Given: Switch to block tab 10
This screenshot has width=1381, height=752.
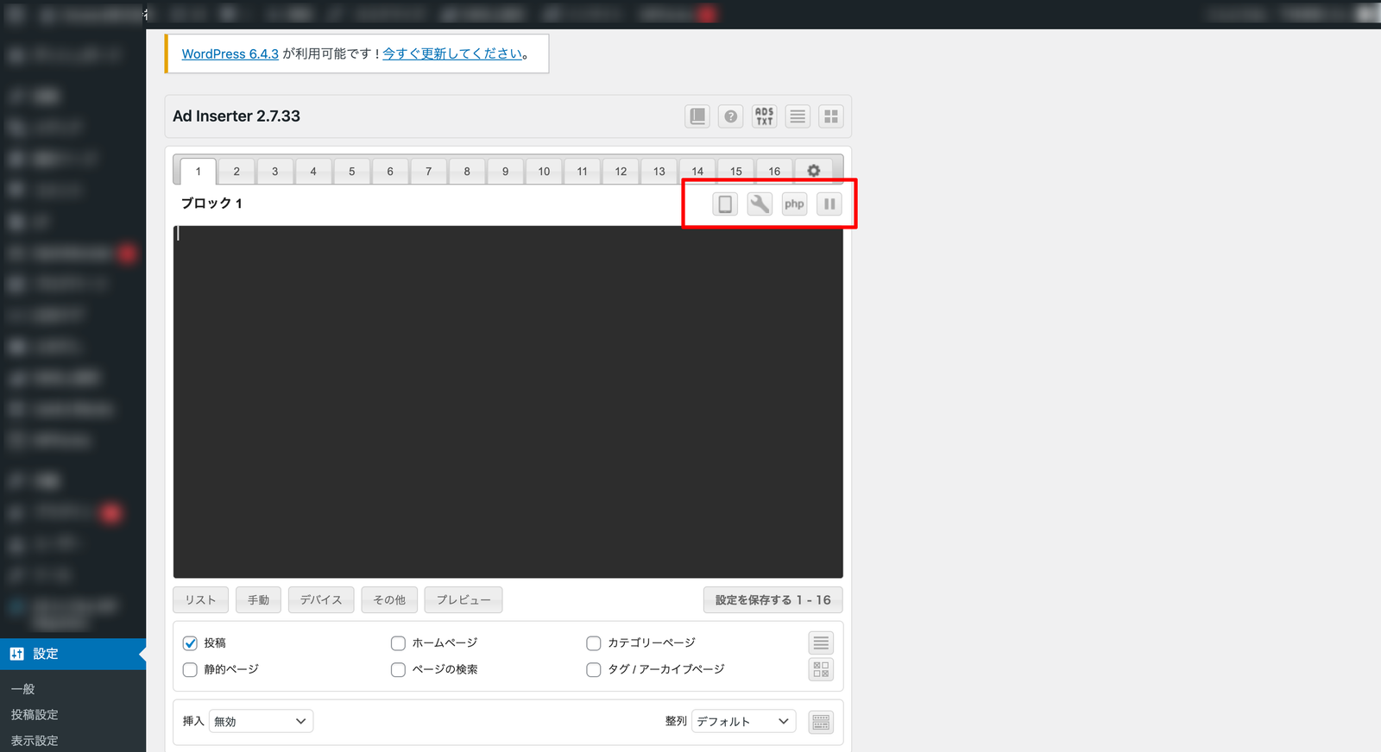Looking at the screenshot, I should (x=544, y=171).
